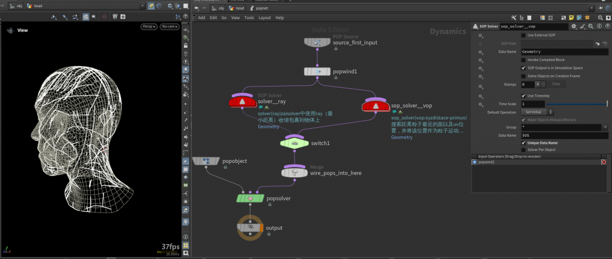Select the popobject node
Screen dimensions: 612x259
[x=206, y=161]
